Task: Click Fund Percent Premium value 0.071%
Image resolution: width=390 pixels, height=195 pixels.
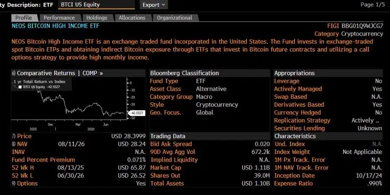Action: pyautogui.click(x=136, y=160)
